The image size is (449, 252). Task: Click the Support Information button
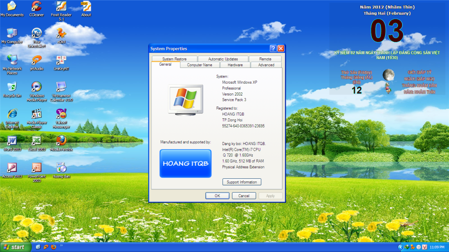[x=242, y=182]
